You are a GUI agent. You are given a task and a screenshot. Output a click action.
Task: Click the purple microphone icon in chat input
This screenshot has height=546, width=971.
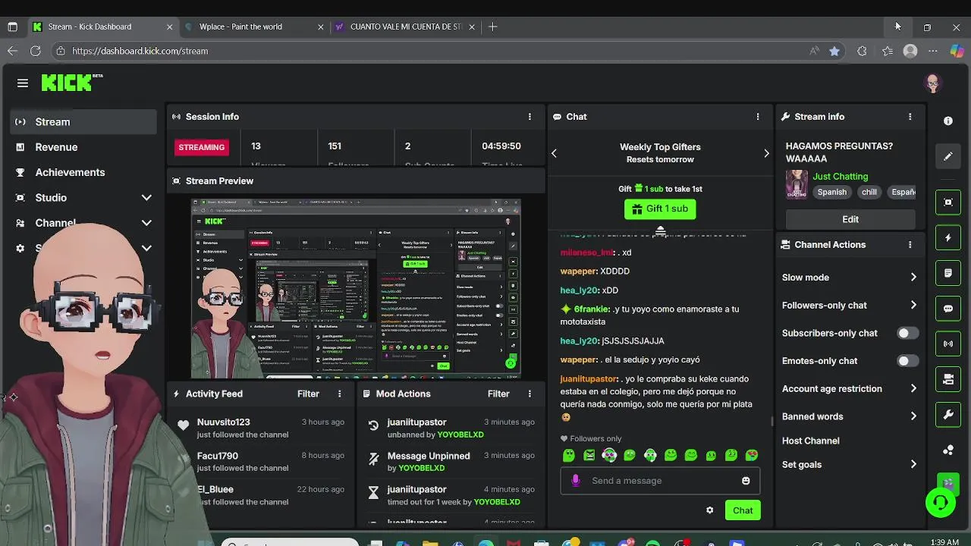click(x=576, y=481)
